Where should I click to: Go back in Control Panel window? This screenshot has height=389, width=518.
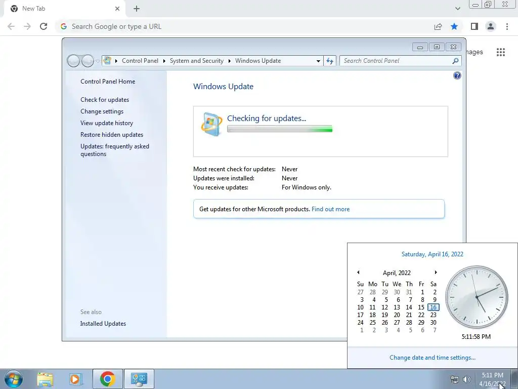click(73, 61)
